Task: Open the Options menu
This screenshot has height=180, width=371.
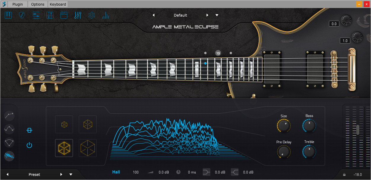Action: pyautogui.click(x=38, y=4)
